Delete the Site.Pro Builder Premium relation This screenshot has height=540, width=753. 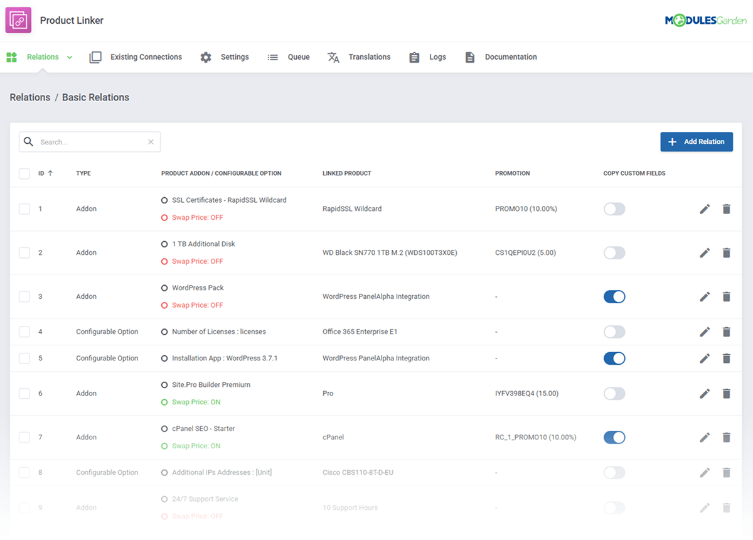pos(726,394)
